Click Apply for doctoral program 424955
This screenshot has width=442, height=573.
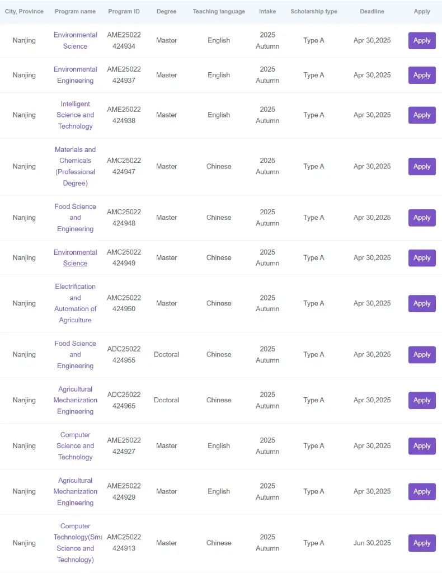coord(421,355)
